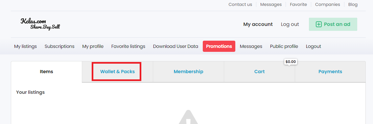The width and height of the screenshot is (373, 124).
Task: Open the Blog link in top bar
Action: (353, 5)
